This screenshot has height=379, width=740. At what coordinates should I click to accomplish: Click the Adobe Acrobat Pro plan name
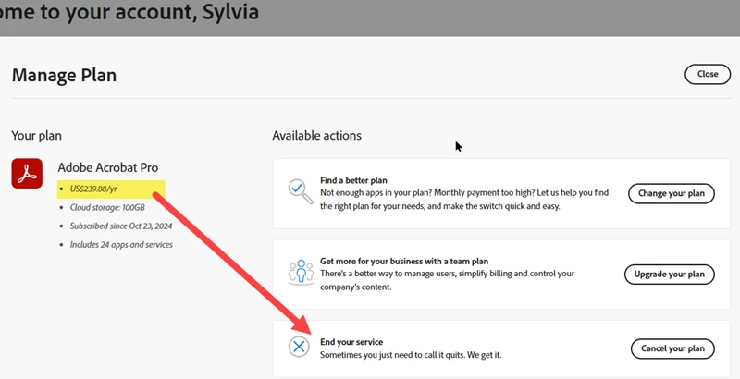point(108,167)
